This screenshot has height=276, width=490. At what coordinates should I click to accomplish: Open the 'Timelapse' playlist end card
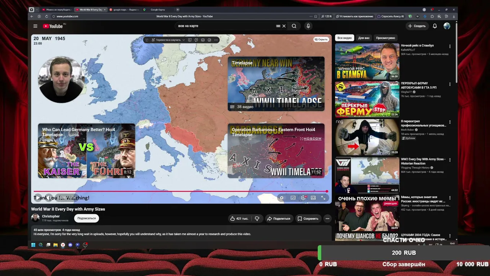click(x=276, y=84)
